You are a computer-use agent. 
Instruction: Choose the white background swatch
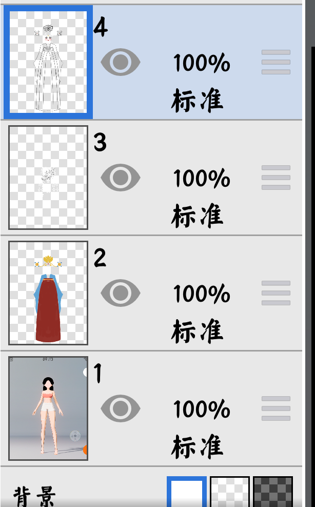(187, 492)
